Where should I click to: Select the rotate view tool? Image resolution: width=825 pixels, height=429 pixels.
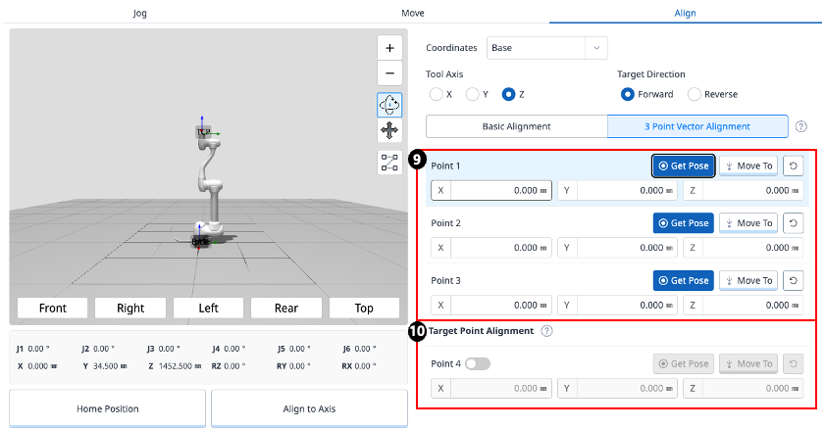point(389,104)
